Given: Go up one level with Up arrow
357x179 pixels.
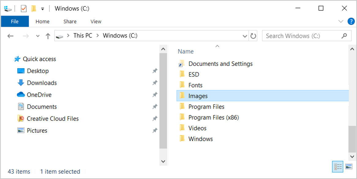Looking at the screenshot, I should (48, 36).
